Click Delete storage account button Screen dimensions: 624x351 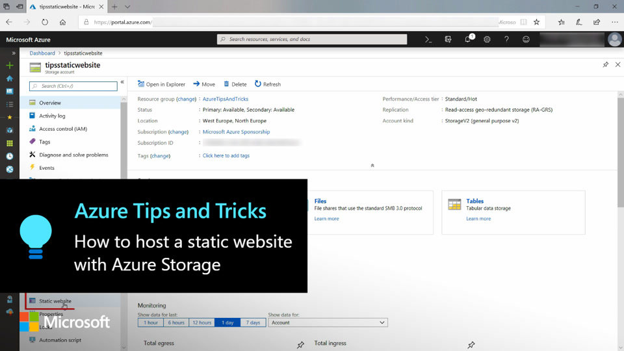click(x=235, y=84)
